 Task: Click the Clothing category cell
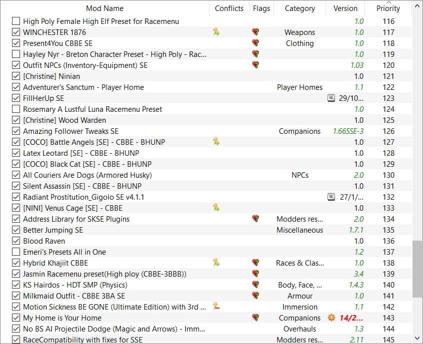pyautogui.click(x=299, y=43)
